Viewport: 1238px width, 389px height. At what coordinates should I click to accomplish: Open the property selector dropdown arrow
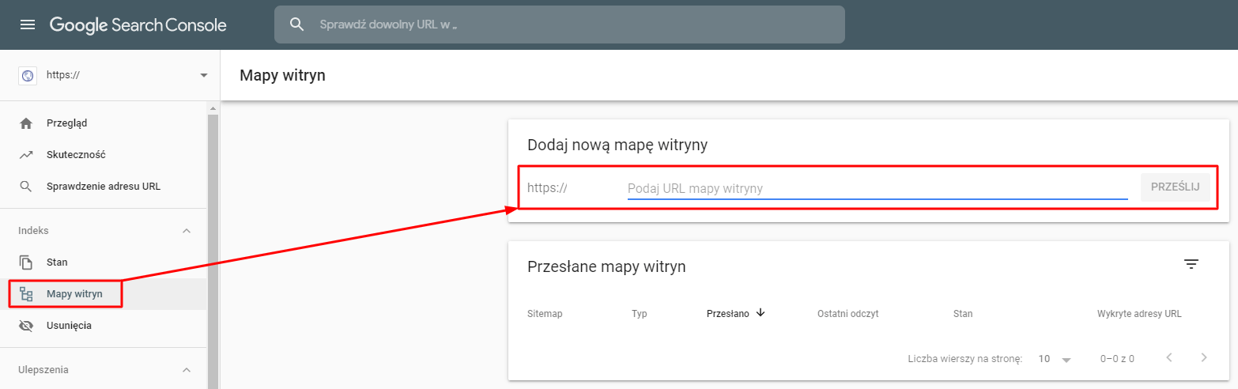point(204,75)
